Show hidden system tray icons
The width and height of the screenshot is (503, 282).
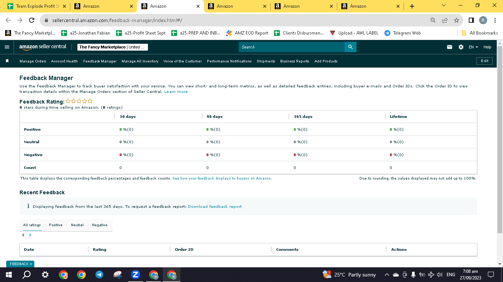387,275
